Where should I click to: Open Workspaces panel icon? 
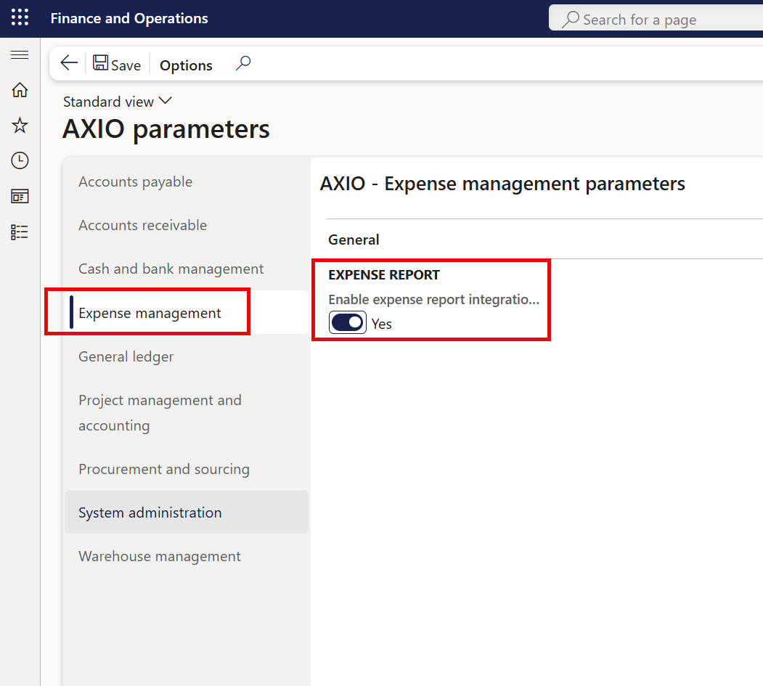[20, 196]
